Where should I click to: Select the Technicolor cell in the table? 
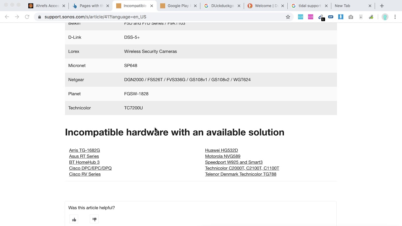pos(79,108)
